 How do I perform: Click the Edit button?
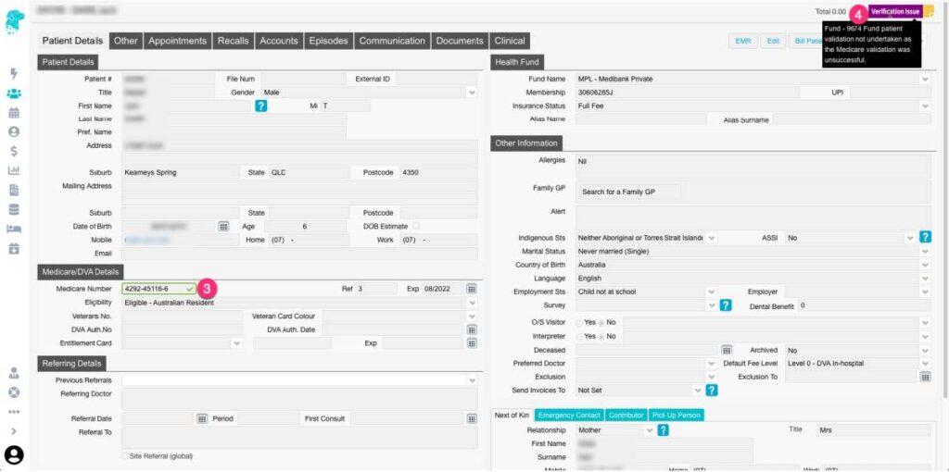[773, 41]
